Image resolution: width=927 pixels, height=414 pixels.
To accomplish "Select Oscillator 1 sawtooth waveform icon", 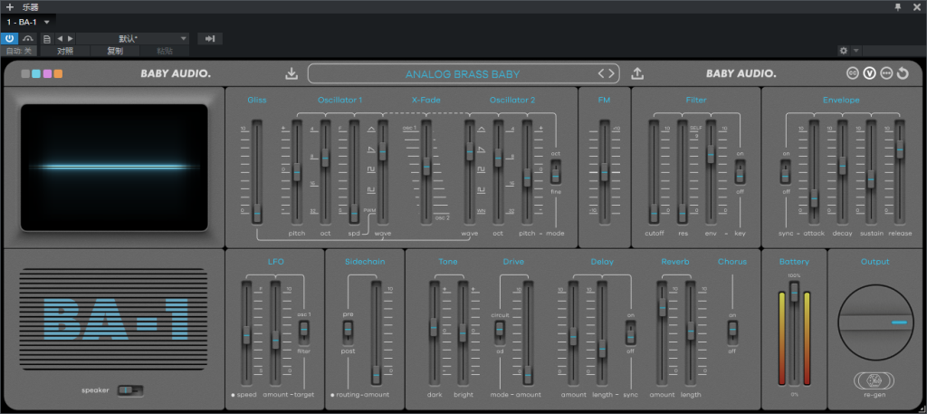I will click(x=371, y=149).
